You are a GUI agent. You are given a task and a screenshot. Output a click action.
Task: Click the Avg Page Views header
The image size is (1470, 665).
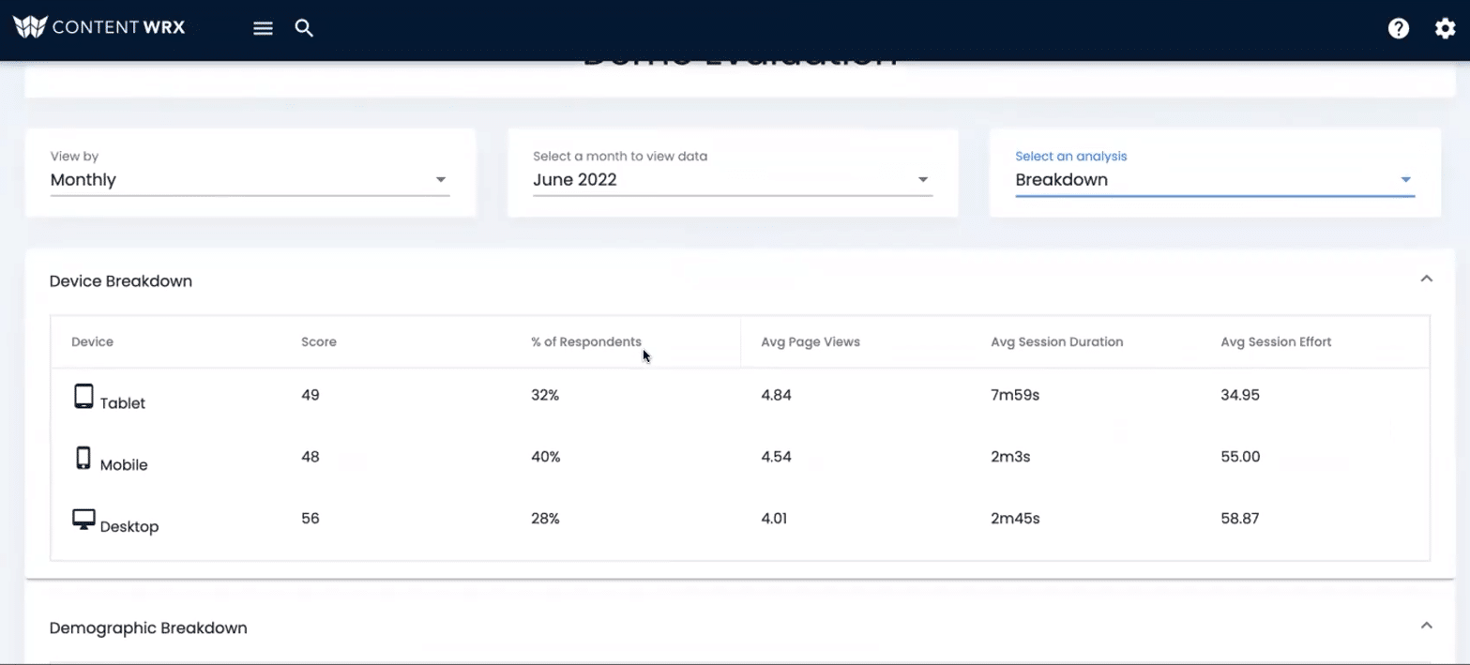[811, 341]
